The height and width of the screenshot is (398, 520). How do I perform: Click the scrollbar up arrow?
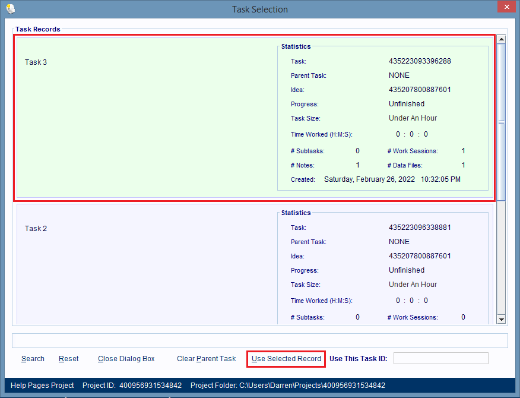coord(501,40)
